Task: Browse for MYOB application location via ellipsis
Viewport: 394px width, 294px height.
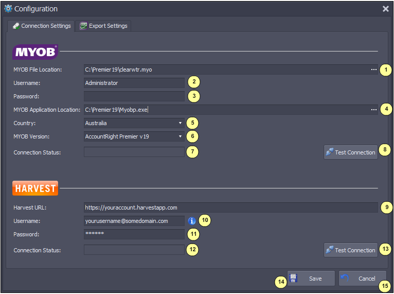Action: pyautogui.click(x=373, y=110)
